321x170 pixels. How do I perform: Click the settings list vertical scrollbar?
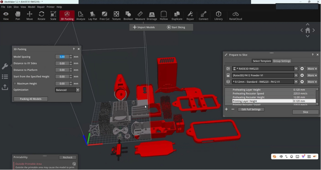pyautogui.click(x=317, y=97)
